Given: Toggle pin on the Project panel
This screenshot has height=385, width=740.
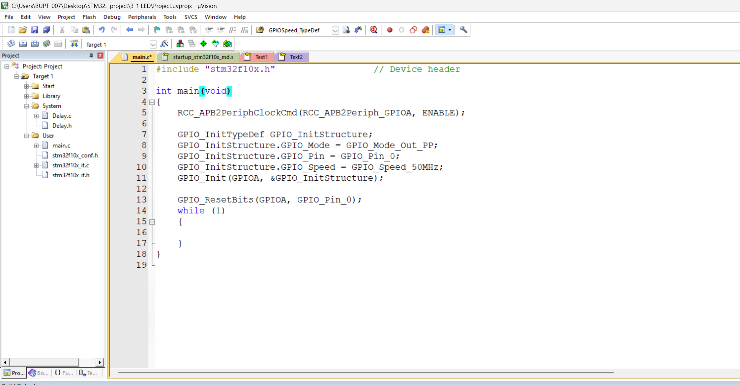Looking at the screenshot, I should click(x=91, y=55).
